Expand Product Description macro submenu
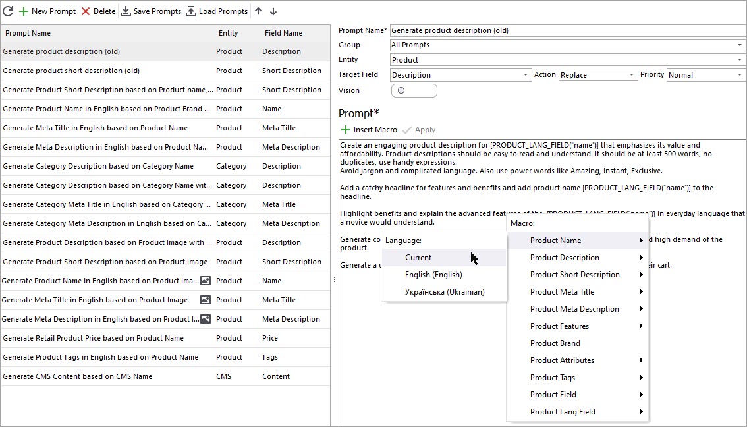The height and width of the screenshot is (427, 747). pyautogui.click(x=578, y=258)
